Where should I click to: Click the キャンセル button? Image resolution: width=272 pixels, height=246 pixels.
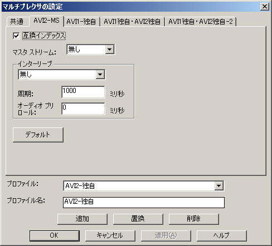click(x=110, y=235)
